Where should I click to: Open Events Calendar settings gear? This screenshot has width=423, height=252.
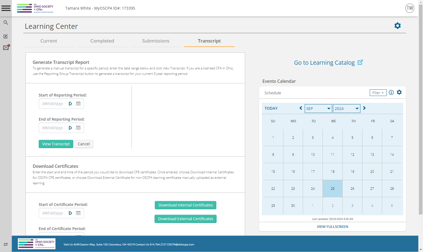(x=399, y=92)
